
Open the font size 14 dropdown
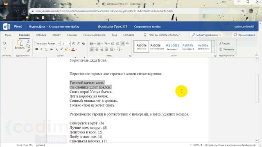click(69, 44)
